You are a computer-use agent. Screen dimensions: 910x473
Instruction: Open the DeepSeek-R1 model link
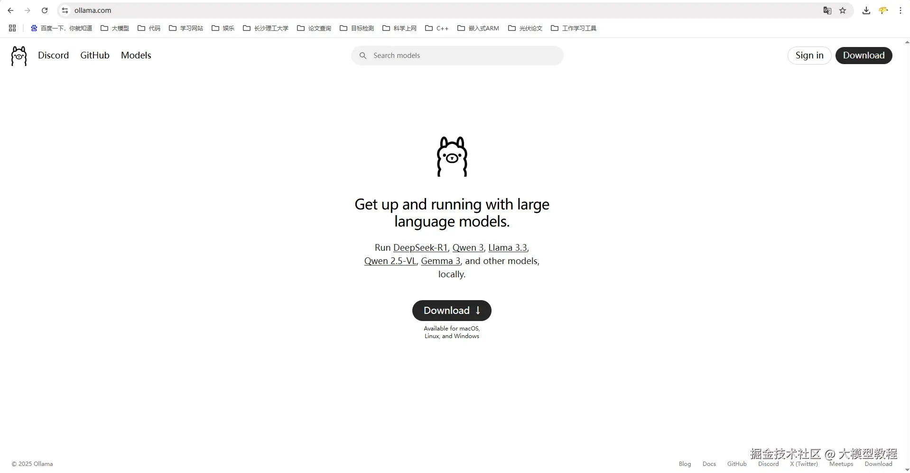click(420, 247)
